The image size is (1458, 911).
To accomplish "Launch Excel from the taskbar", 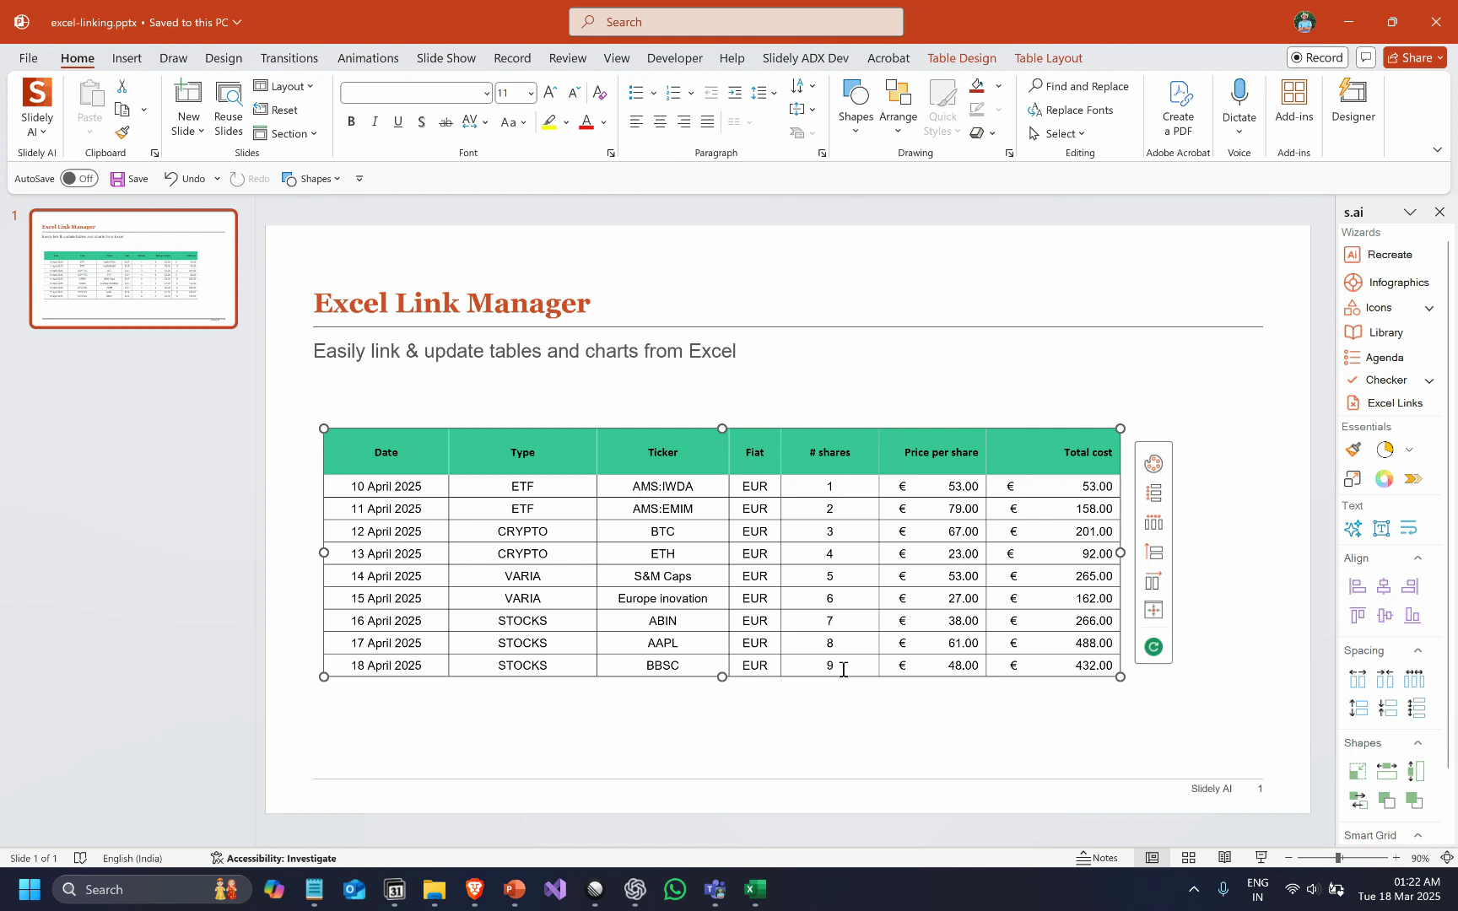I will [754, 889].
